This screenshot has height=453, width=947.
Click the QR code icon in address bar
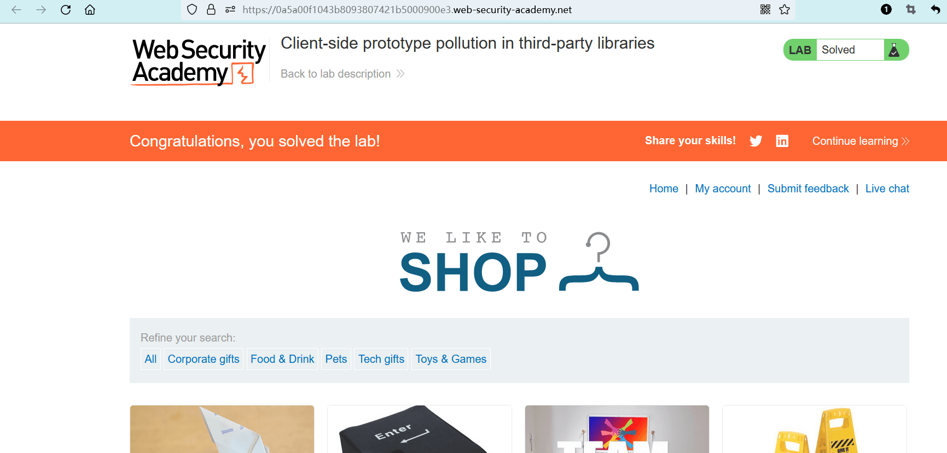pyautogui.click(x=765, y=10)
